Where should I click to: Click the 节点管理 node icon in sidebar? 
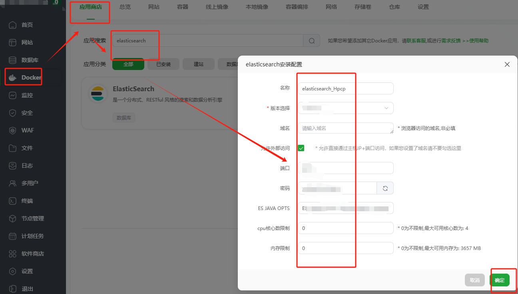coord(13,218)
